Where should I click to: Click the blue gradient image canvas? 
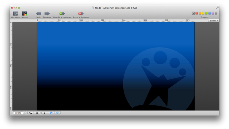click(x=116, y=66)
